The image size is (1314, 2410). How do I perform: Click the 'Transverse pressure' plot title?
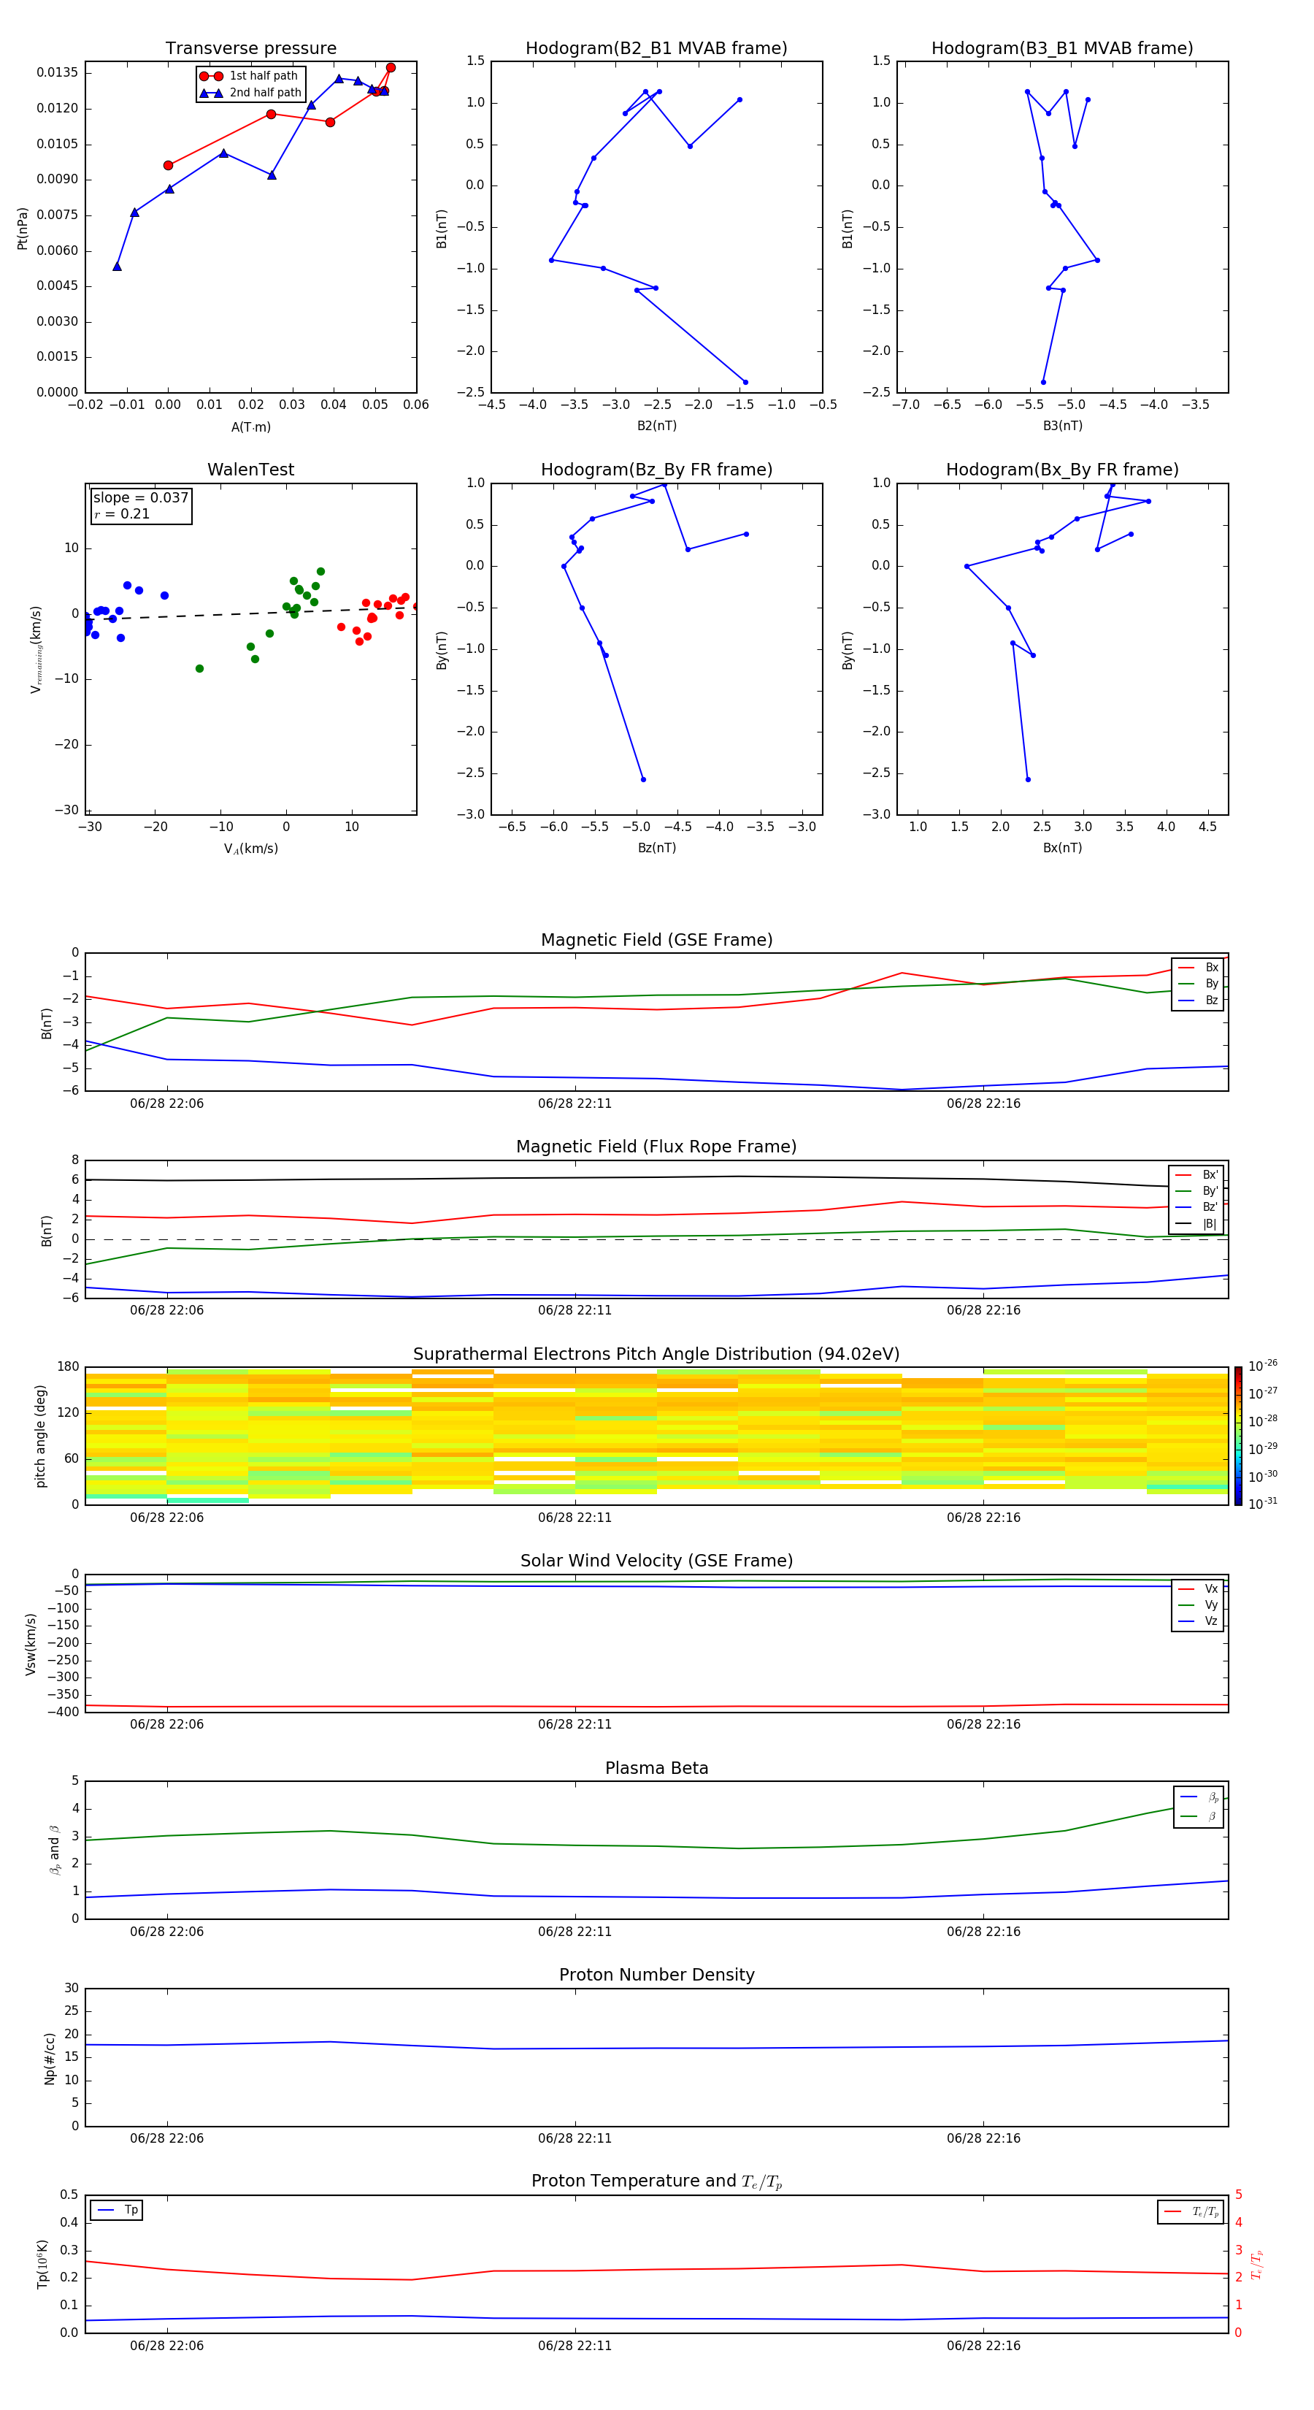point(250,49)
